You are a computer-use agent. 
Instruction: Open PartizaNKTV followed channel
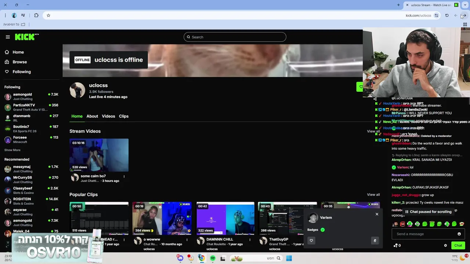pyautogui.click(x=31, y=107)
